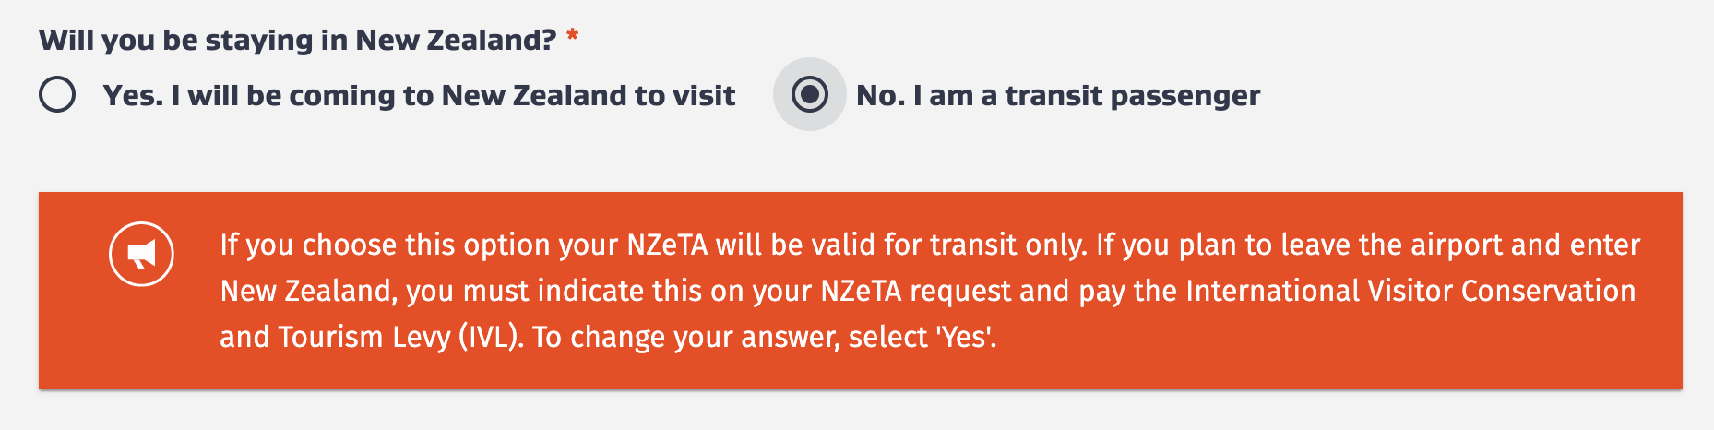Click the words 'transit passenger' in the No option
Viewport: 1714px width, 430px height.
(1132, 95)
